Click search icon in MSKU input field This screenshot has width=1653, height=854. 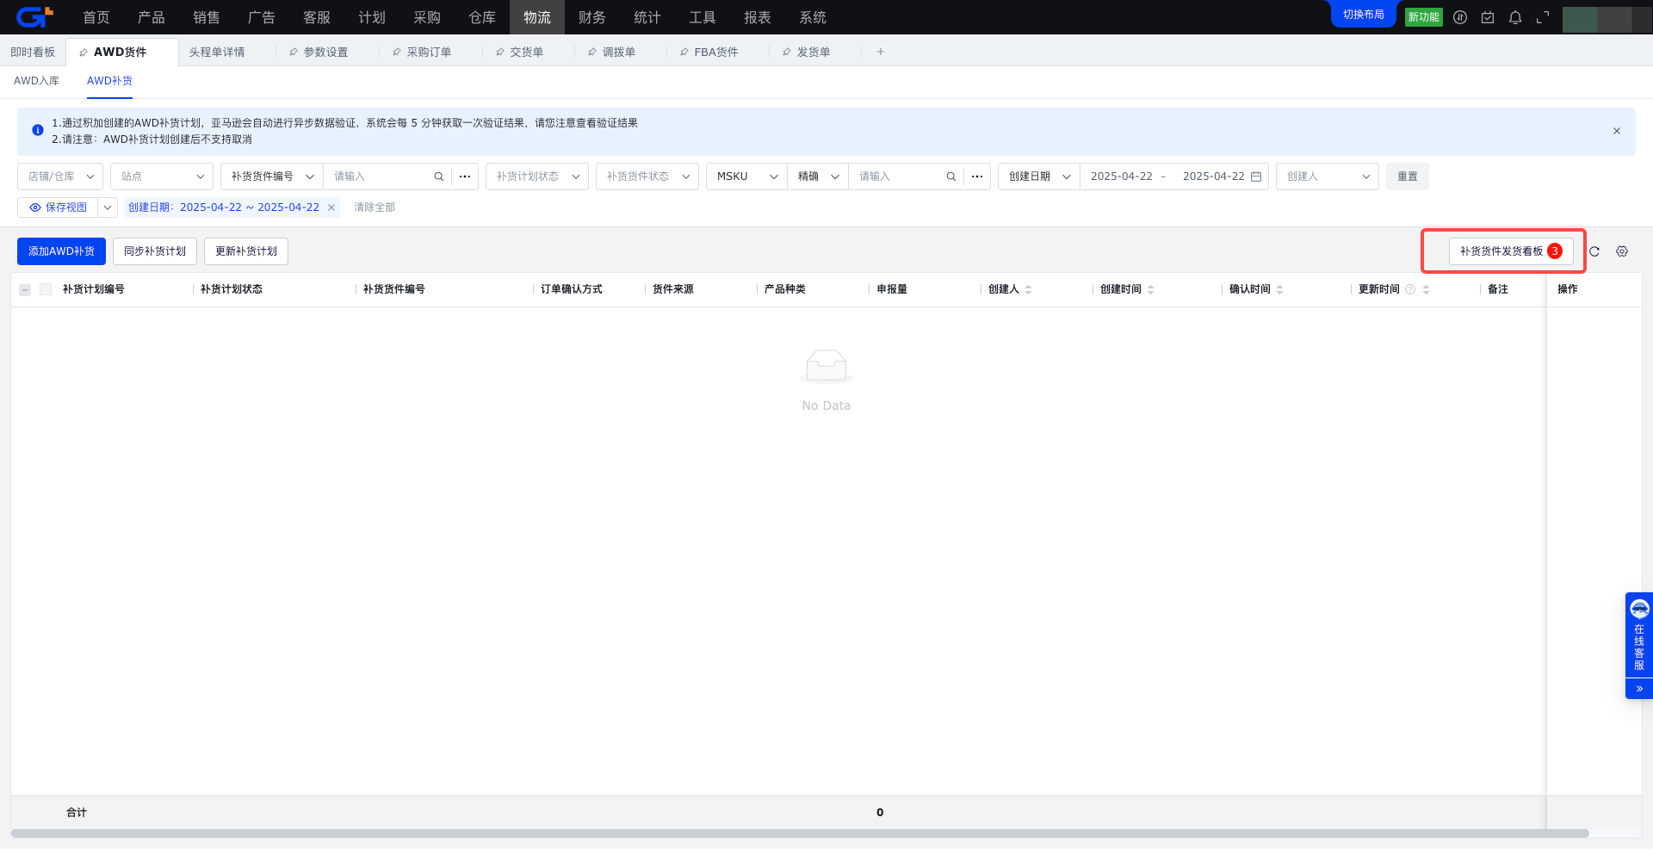pyautogui.click(x=951, y=176)
